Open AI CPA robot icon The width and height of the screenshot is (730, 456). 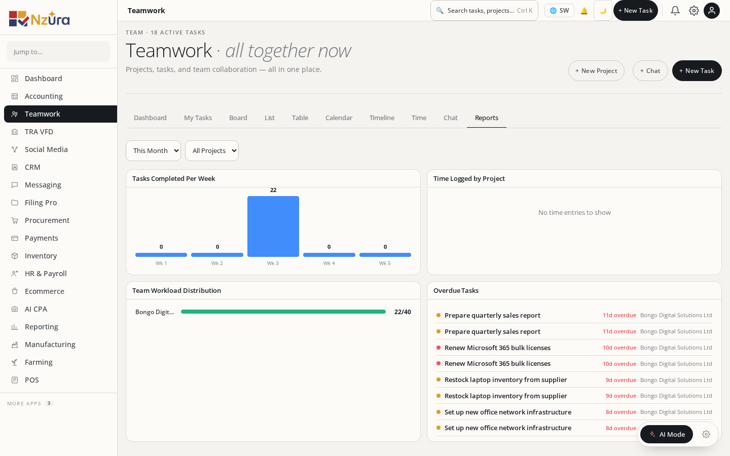pyautogui.click(x=15, y=309)
